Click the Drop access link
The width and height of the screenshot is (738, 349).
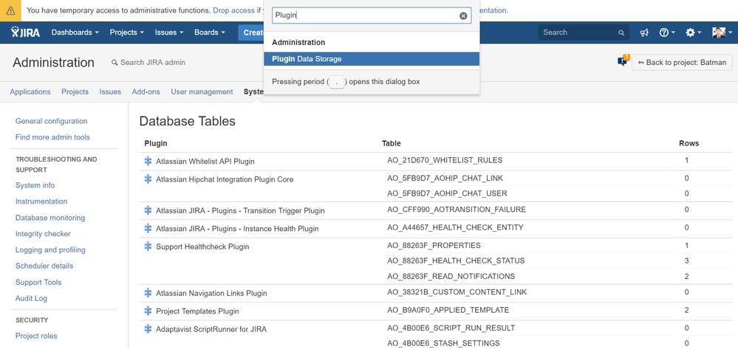point(233,10)
